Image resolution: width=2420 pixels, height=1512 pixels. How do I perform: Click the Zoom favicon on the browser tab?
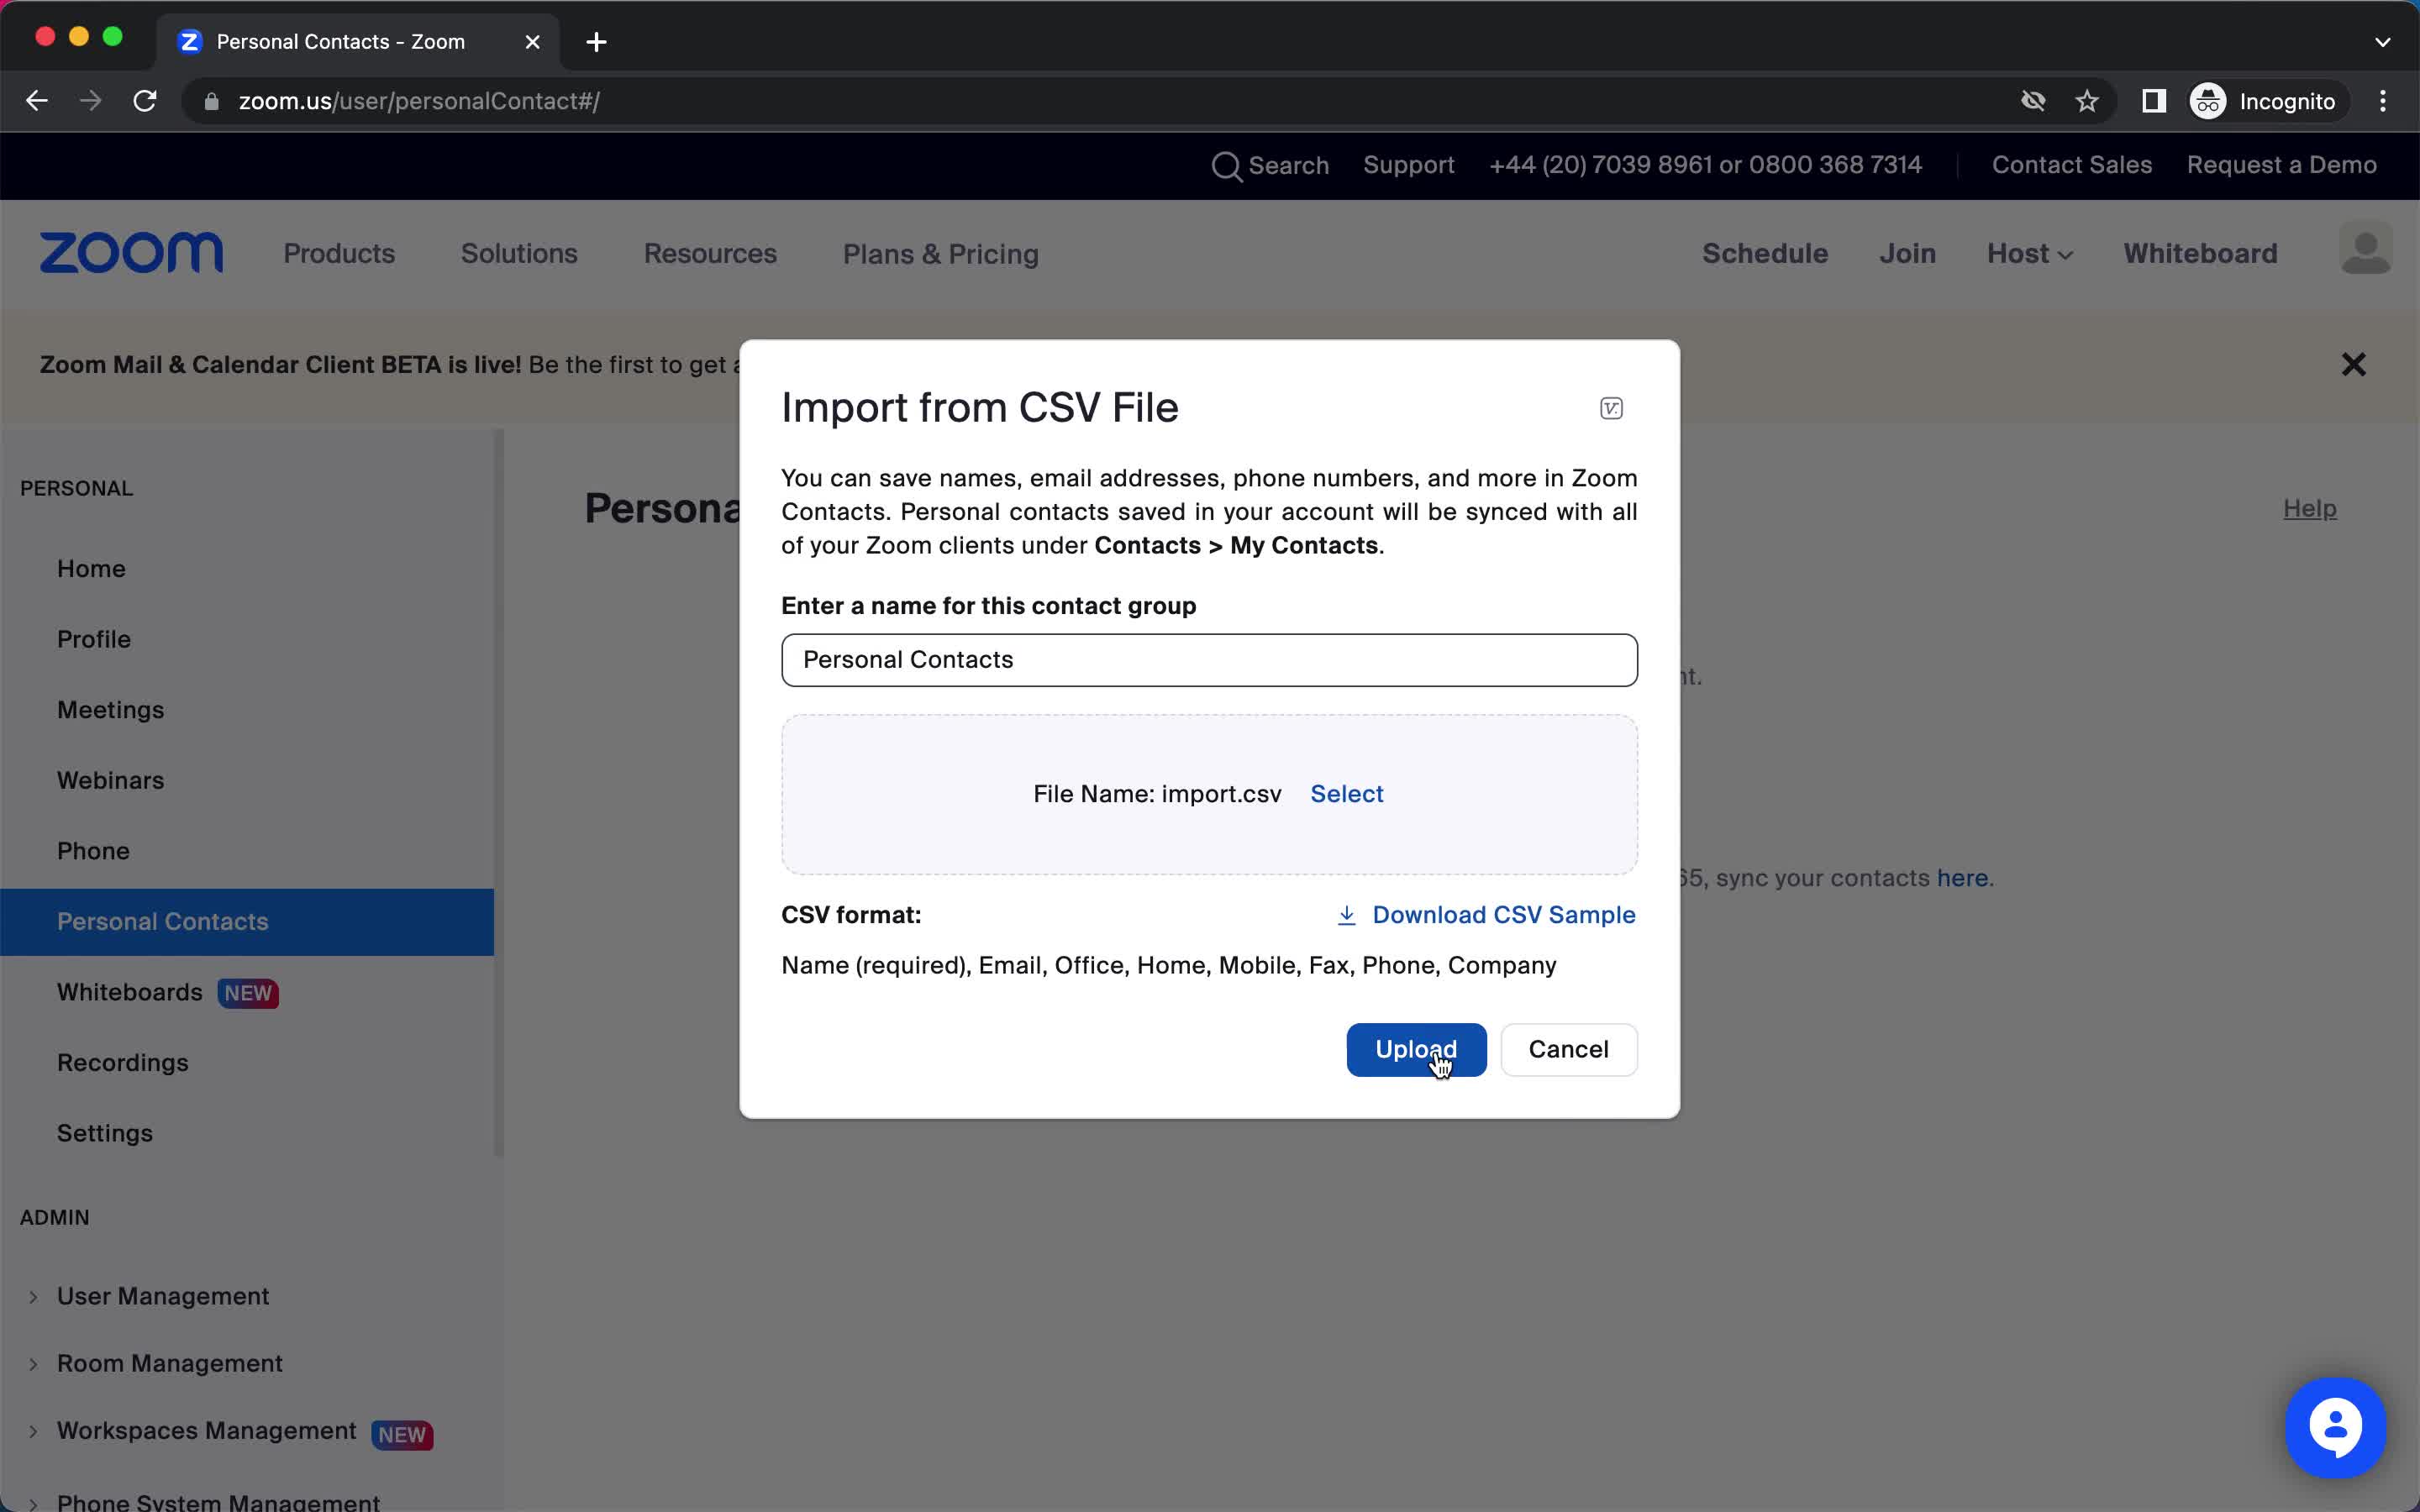pyautogui.click(x=190, y=42)
